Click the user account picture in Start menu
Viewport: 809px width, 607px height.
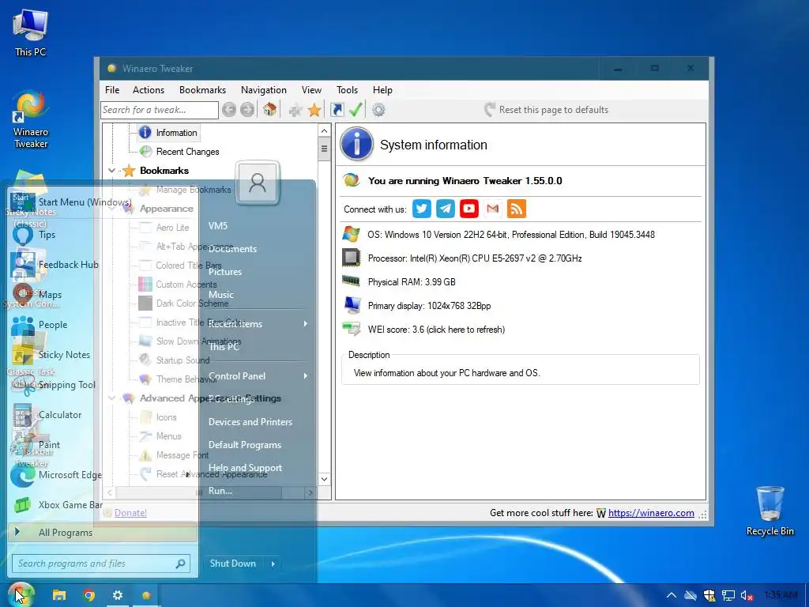[x=258, y=183]
